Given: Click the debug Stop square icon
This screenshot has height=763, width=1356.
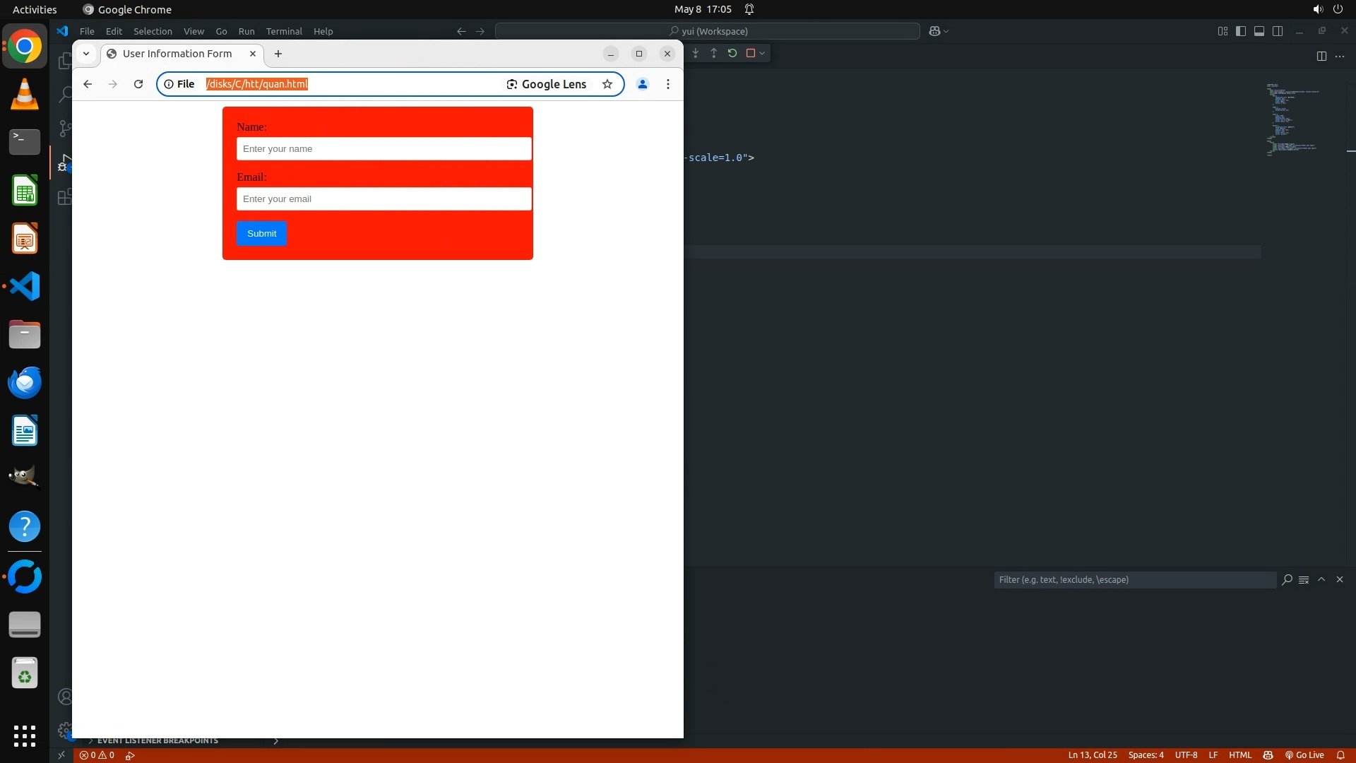Looking at the screenshot, I should coord(751,53).
